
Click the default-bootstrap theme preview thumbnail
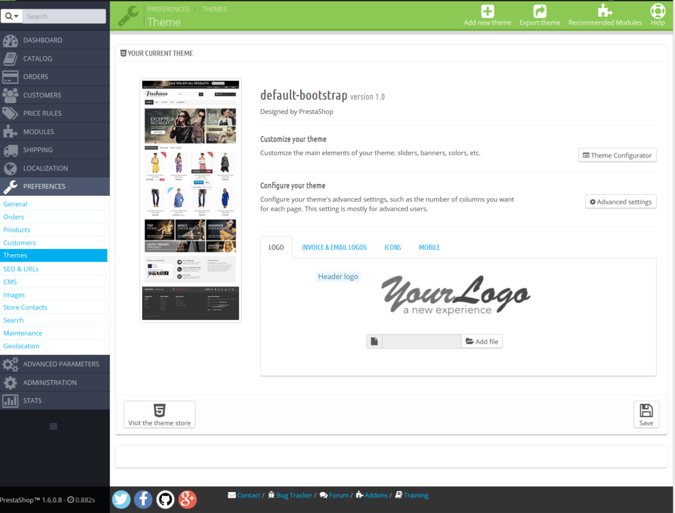(190, 201)
